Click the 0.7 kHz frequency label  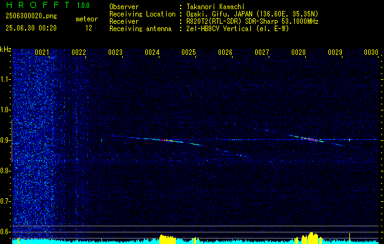tap(5, 201)
